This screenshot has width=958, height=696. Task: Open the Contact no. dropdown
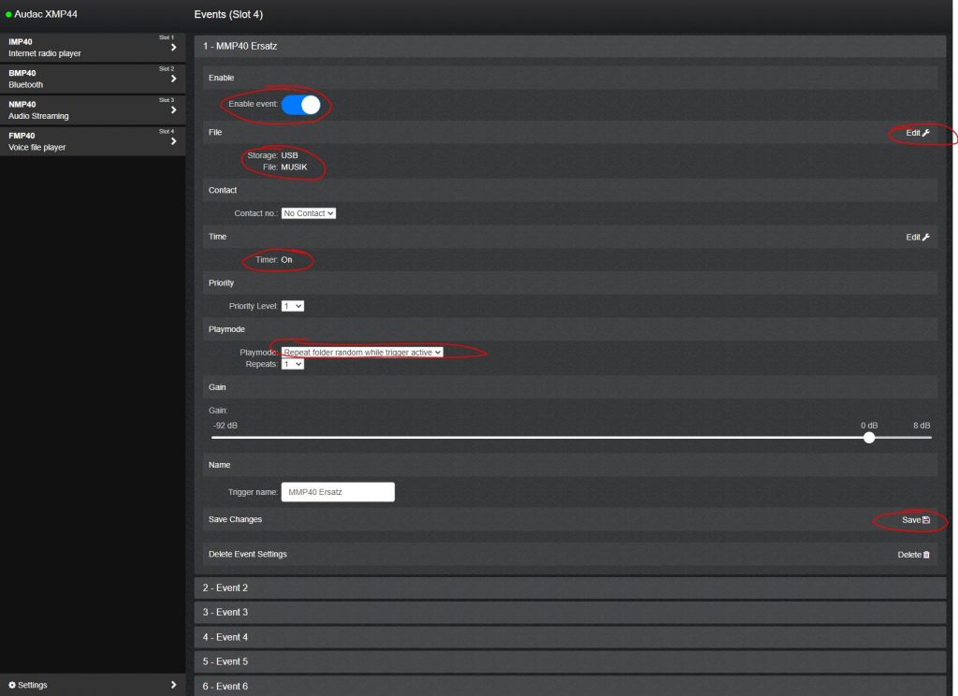coord(308,213)
